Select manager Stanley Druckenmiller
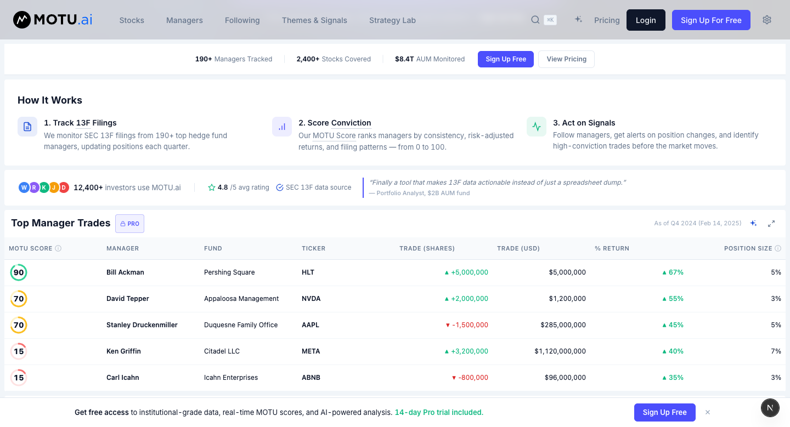The height and width of the screenshot is (427, 790). click(142, 325)
